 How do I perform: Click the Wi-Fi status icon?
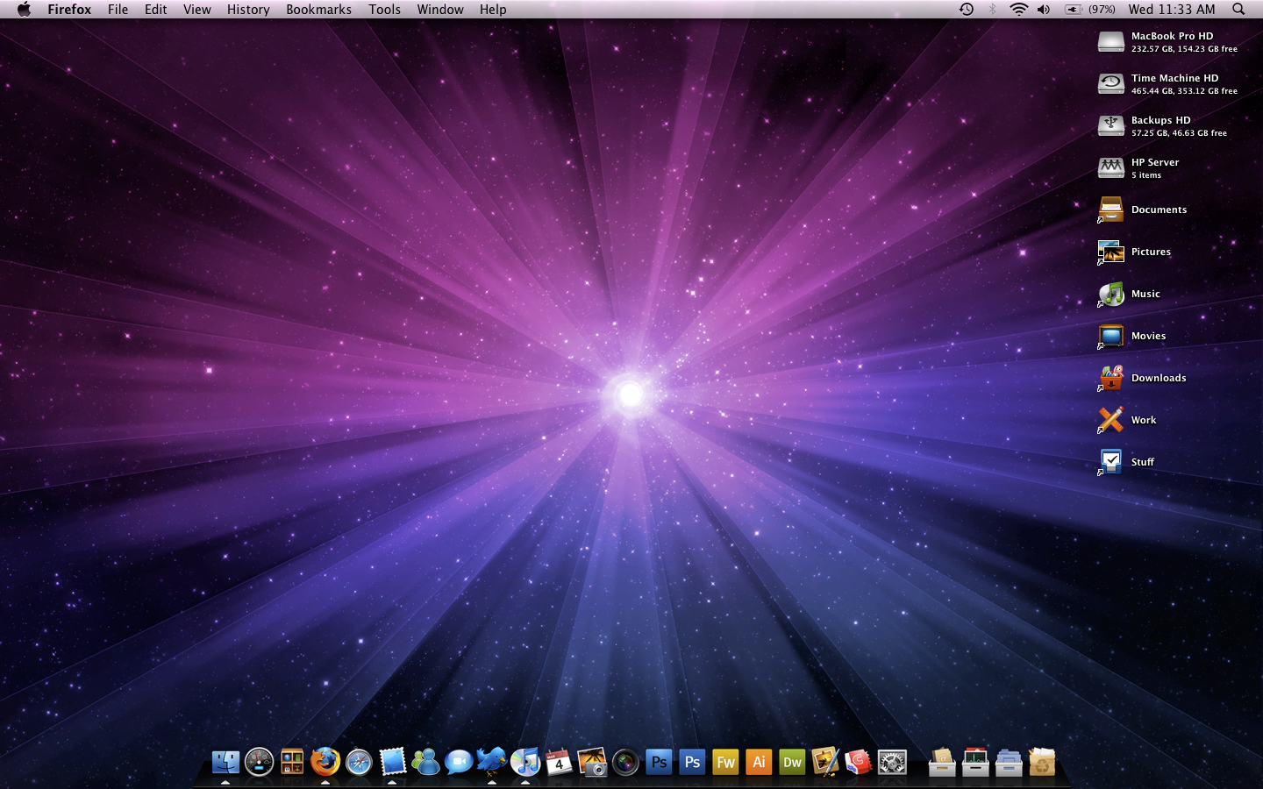point(1018,10)
